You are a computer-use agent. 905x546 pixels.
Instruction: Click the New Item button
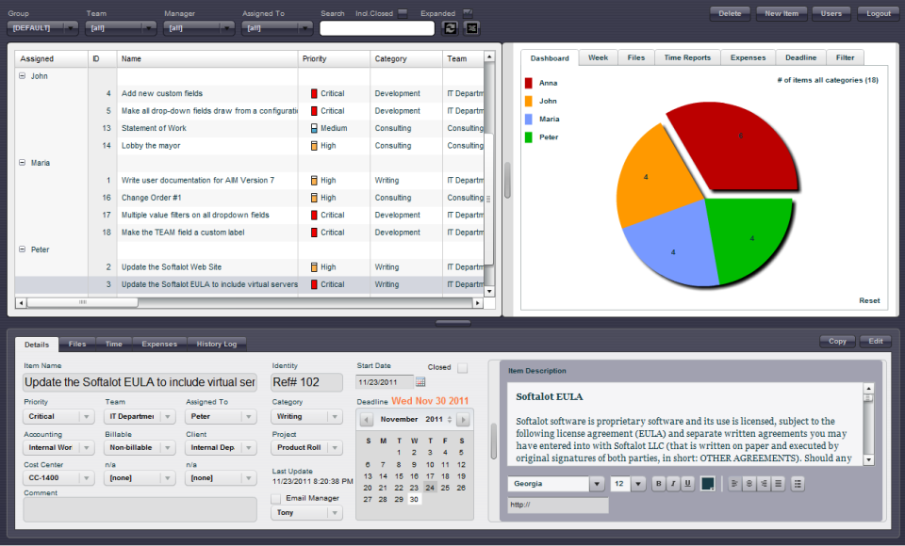[782, 13]
